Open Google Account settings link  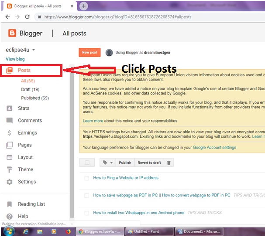[214, 147]
